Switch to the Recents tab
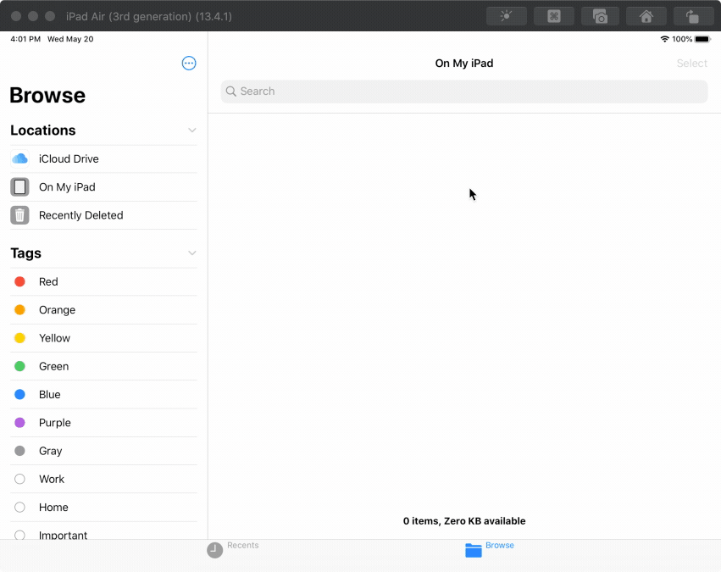The width and height of the screenshot is (721, 572). tap(233, 549)
